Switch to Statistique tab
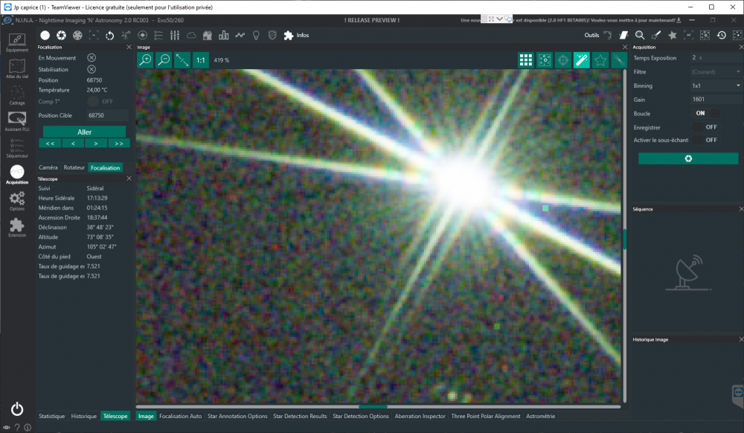Image resolution: width=744 pixels, height=433 pixels. point(52,416)
